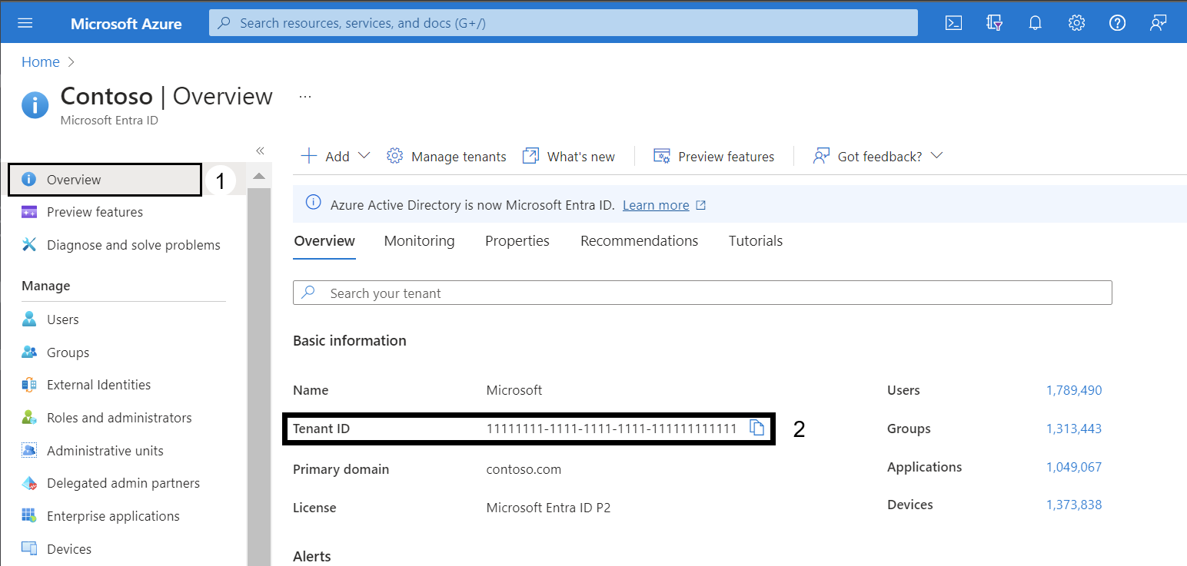The image size is (1187, 566).
Task: Switch to the Overview tab
Action: pyautogui.click(x=324, y=241)
